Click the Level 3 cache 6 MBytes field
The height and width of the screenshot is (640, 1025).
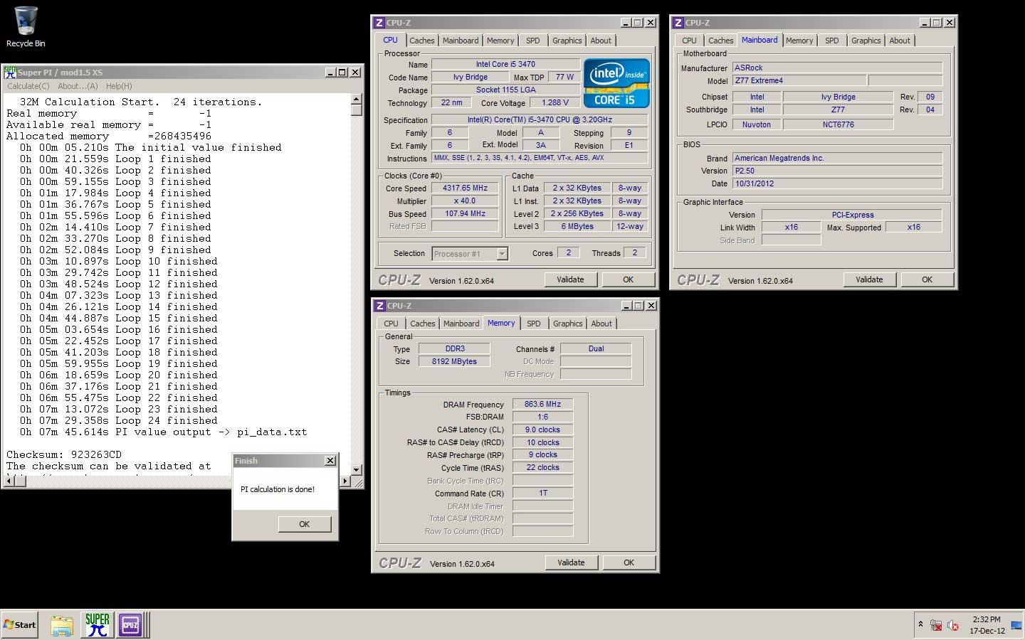[577, 226]
